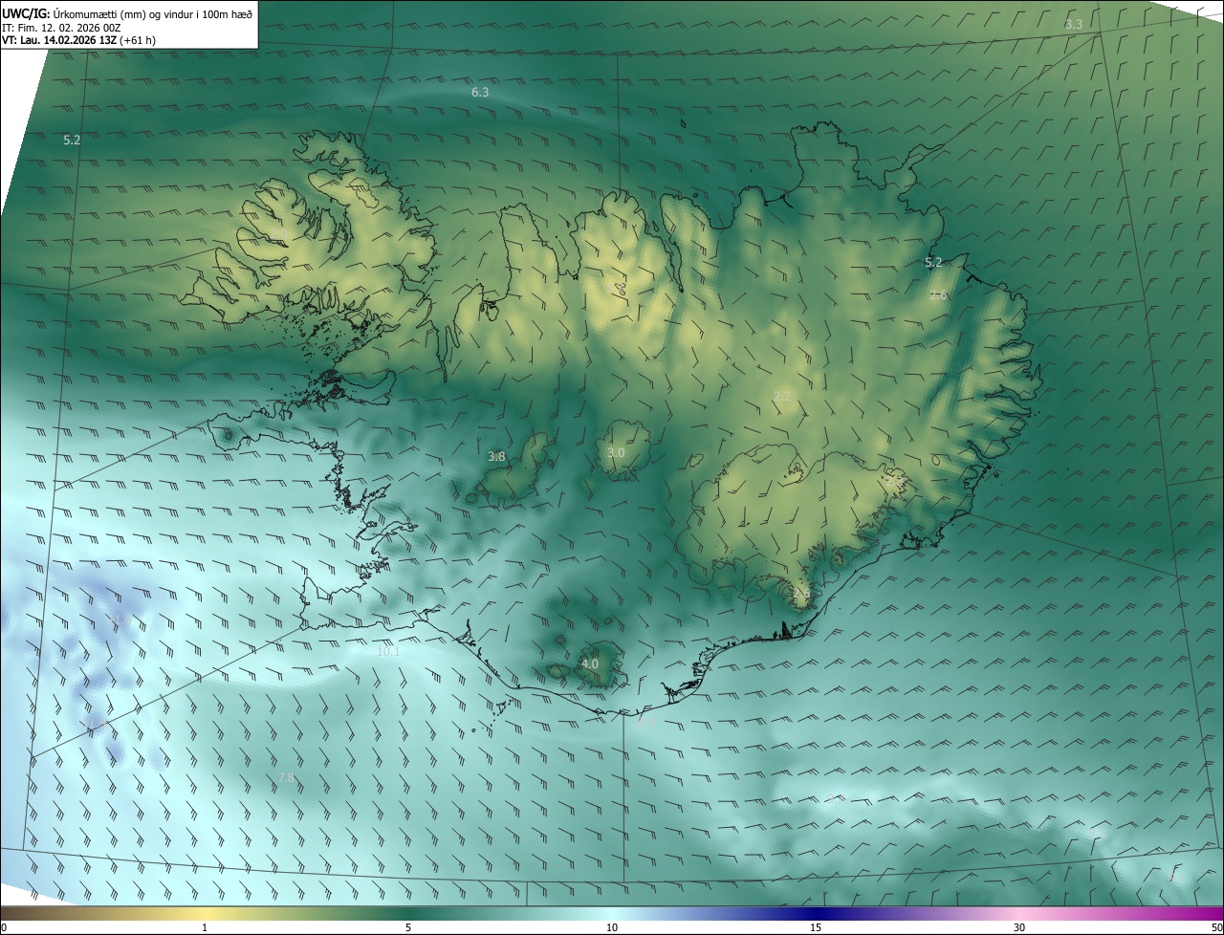Click the colorbar tick label "5"
1224x935 pixels.
pyautogui.click(x=408, y=927)
